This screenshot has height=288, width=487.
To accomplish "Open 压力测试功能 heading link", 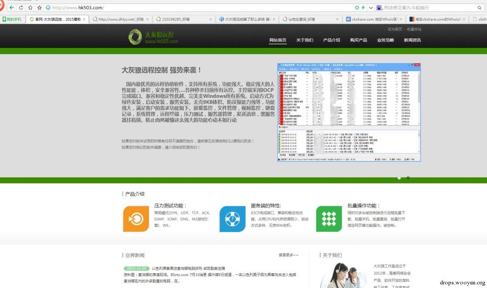I will pos(170,206).
